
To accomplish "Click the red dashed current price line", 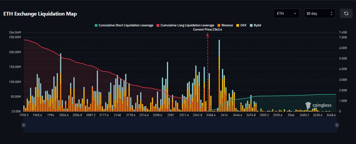I will pyautogui.click(x=208, y=74).
